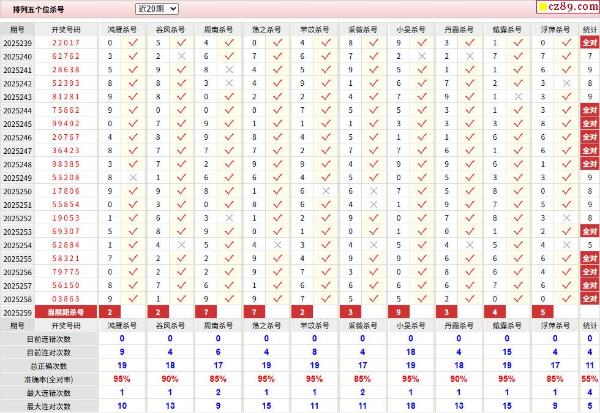Click 丹霞 cross mark in row 2025254
This screenshot has width=600, height=413.
click(470, 245)
